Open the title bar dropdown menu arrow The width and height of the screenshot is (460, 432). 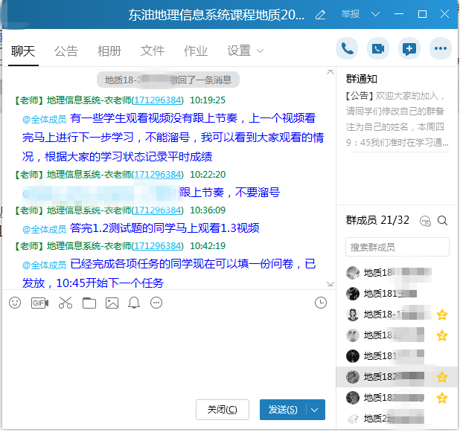click(374, 14)
